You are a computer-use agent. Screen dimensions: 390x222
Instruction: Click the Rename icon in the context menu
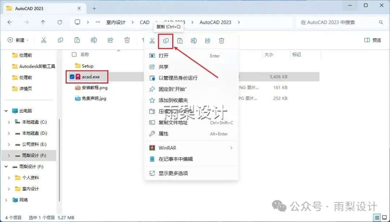pyautogui.click(x=194, y=40)
